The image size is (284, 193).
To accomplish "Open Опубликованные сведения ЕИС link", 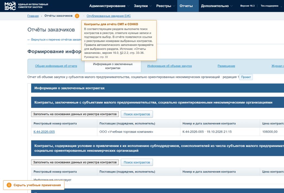I will (109, 16).
